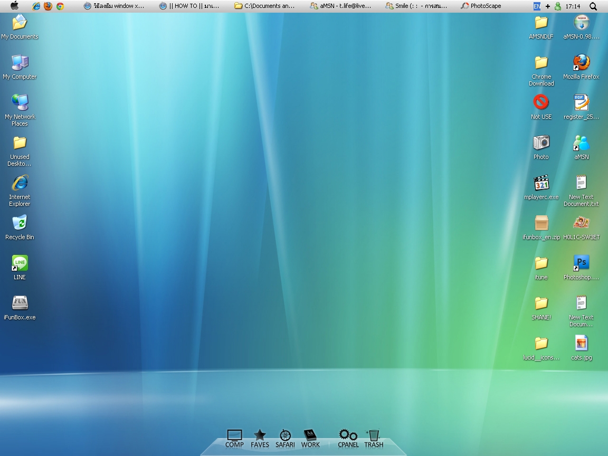The height and width of the screenshot is (456, 608).
Task: Select the Unused Desktop folder
Action: 20,151
